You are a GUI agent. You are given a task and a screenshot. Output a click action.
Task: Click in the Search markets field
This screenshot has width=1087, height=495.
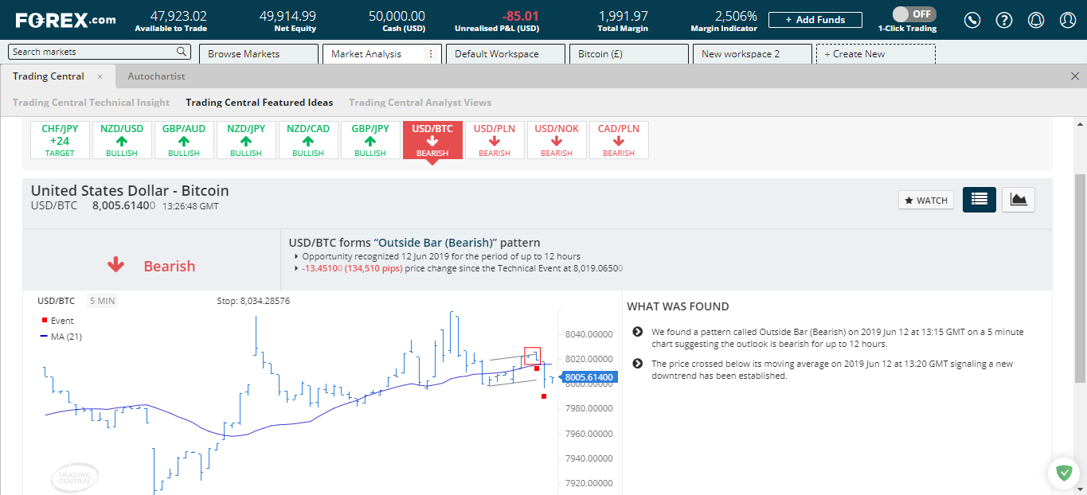click(100, 52)
